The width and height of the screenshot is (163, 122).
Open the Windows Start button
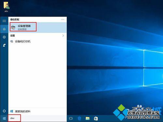click(x=4, y=118)
